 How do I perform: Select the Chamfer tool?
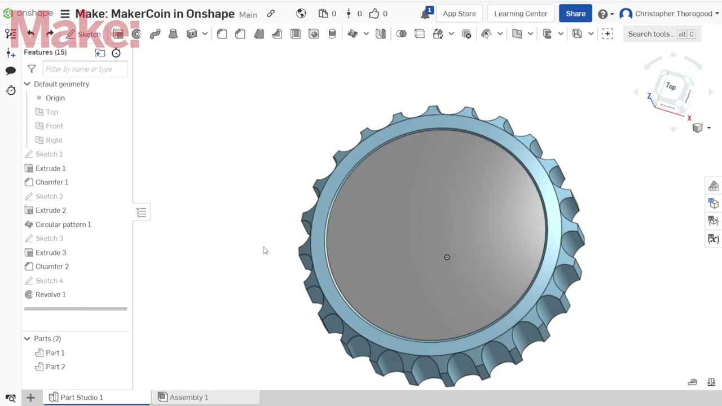point(240,34)
